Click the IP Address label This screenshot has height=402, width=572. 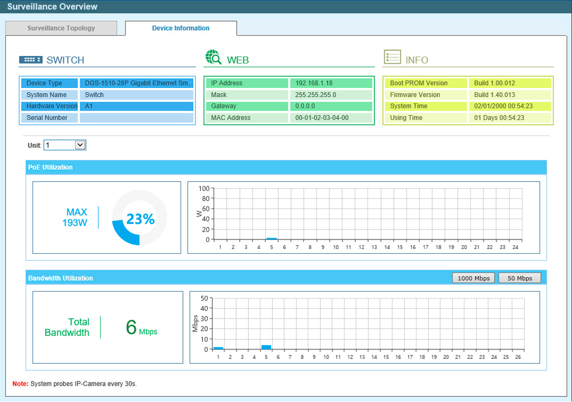coord(227,83)
